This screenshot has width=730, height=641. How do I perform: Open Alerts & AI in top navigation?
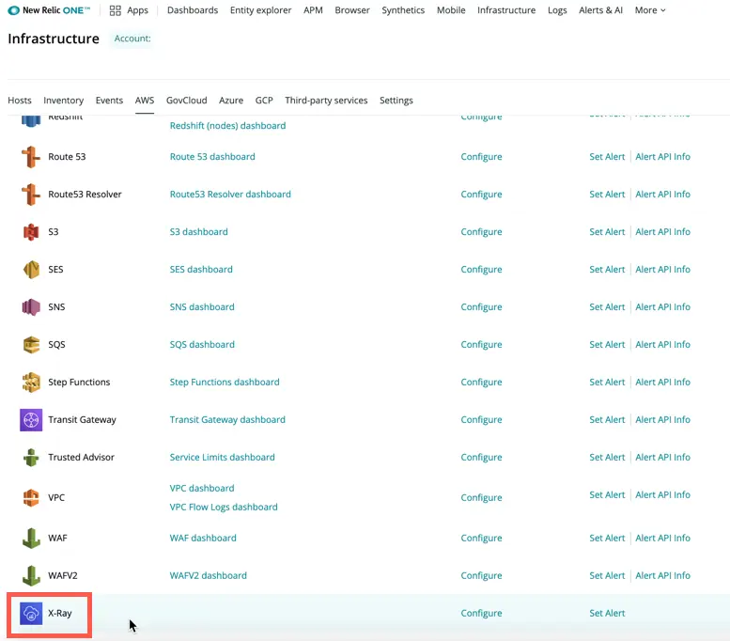click(600, 10)
